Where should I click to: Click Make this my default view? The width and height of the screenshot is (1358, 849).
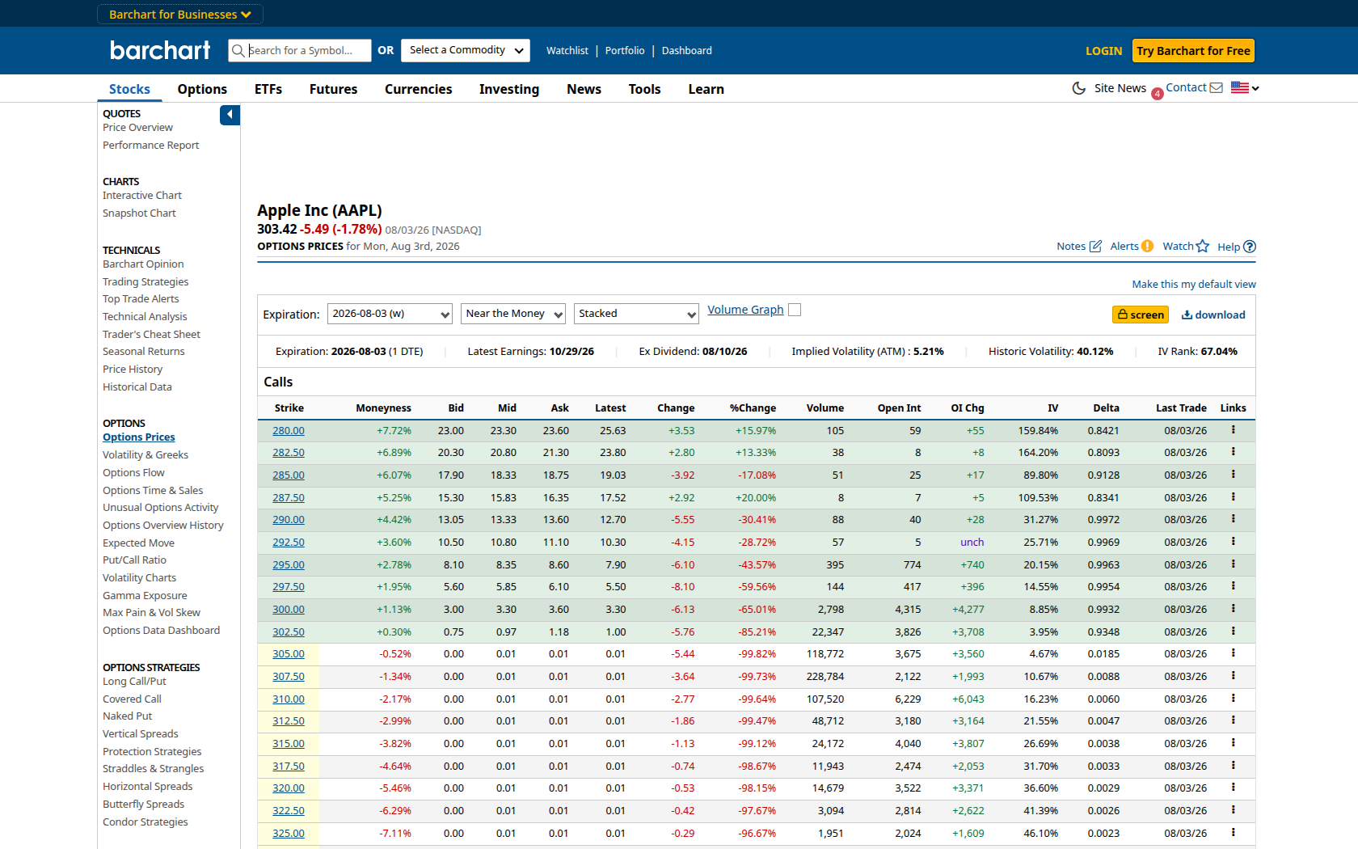click(x=1194, y=284)
